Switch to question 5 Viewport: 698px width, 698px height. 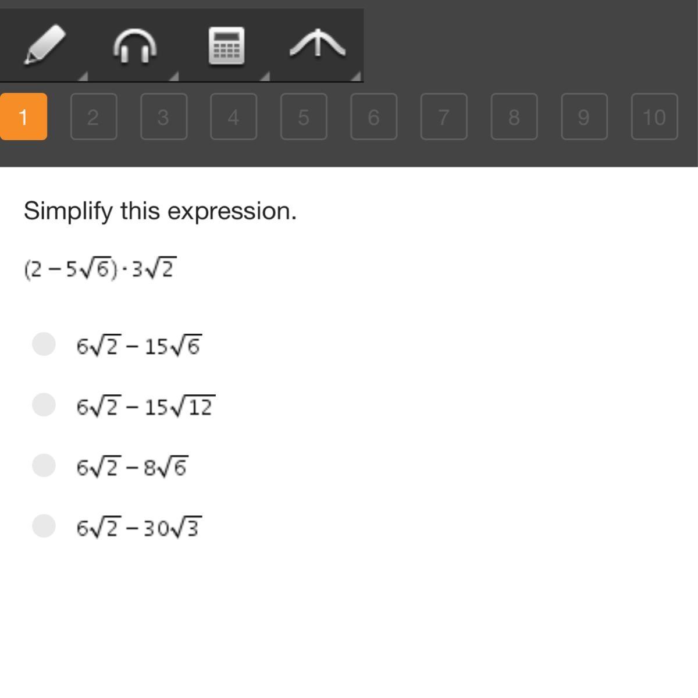304,117
